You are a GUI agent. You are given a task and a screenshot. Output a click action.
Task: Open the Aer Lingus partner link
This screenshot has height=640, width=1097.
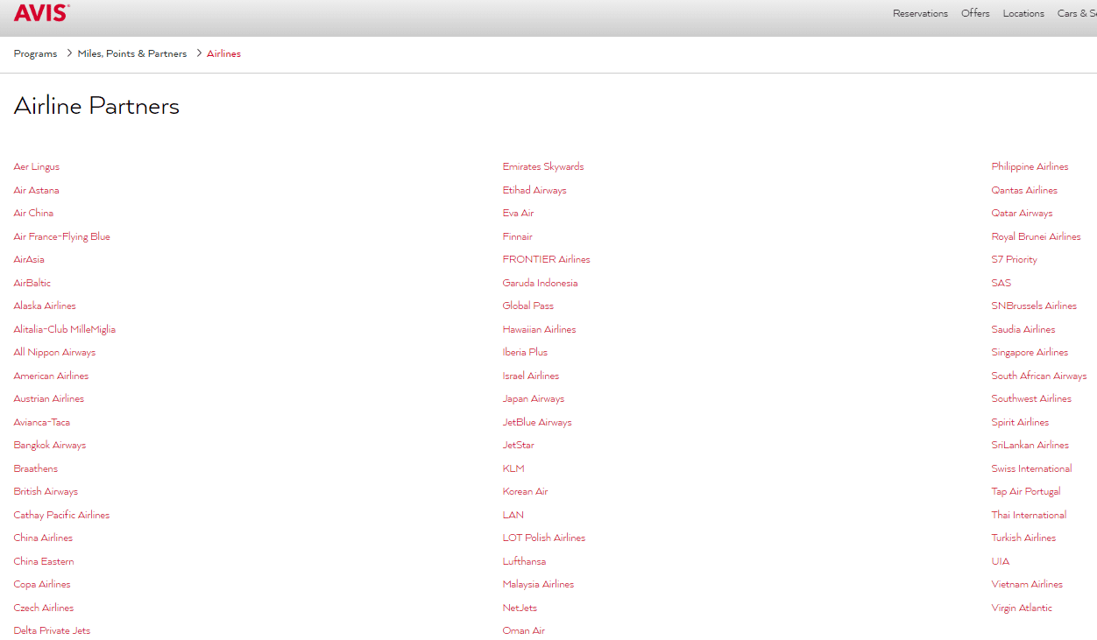[37, 166]
